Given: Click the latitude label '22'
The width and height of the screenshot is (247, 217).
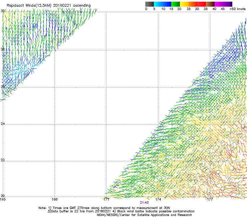Looking at the screenshot, I should click(3, 160).
